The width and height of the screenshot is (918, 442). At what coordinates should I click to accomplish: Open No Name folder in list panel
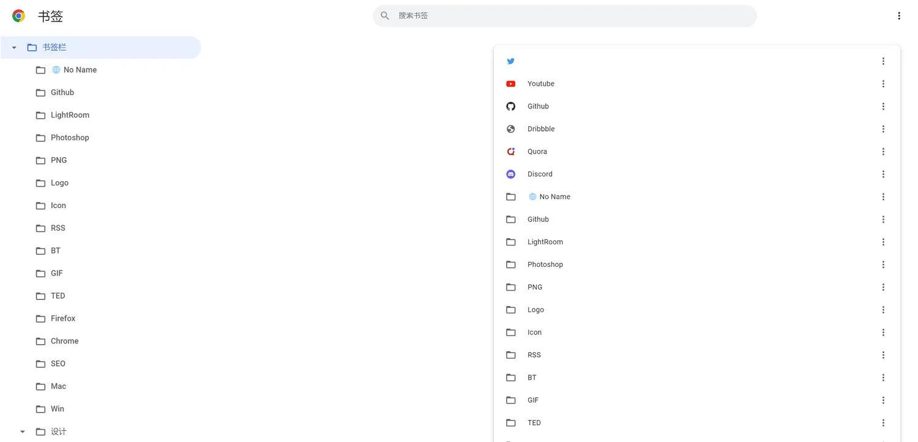697,197
